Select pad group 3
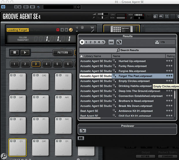Viewport: 179px width, 160px height. [x=36, y=64]
